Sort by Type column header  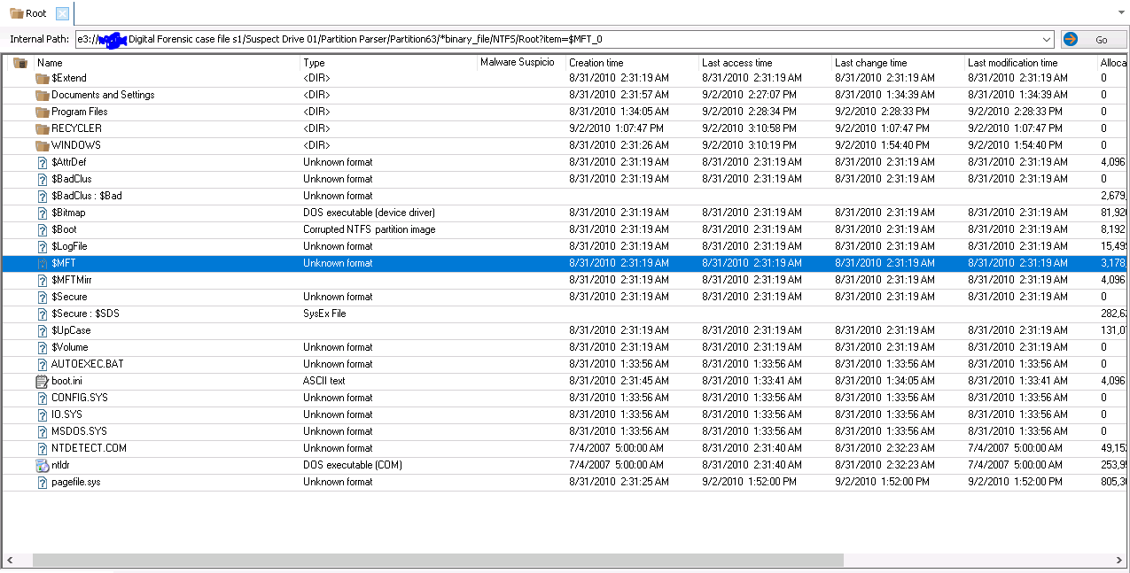click(x=389, y=63)
